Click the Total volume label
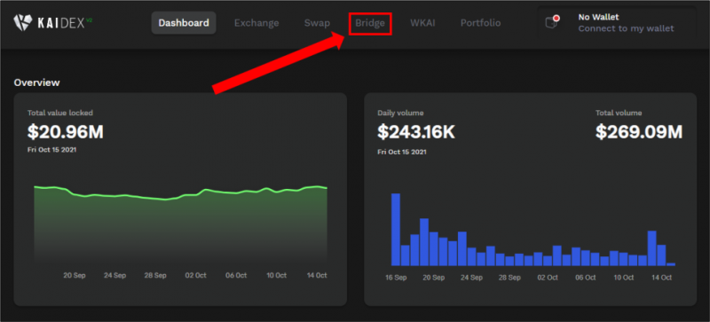The height and width of the screenshot is (322, 710). [x=619, y=113]
